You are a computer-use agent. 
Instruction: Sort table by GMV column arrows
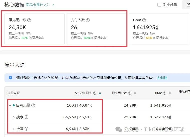coord(170,93)
